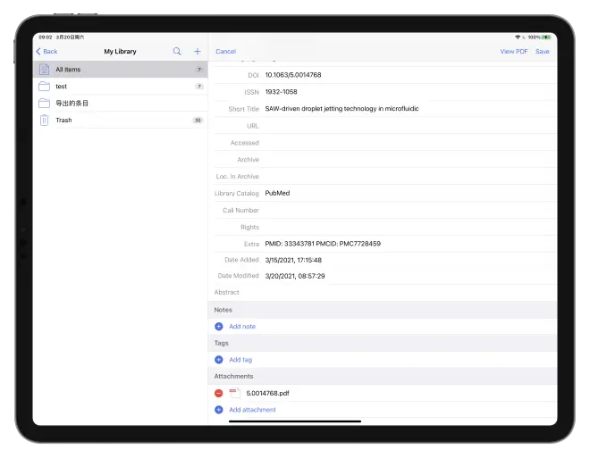Edit the Short Title field value

410,109
